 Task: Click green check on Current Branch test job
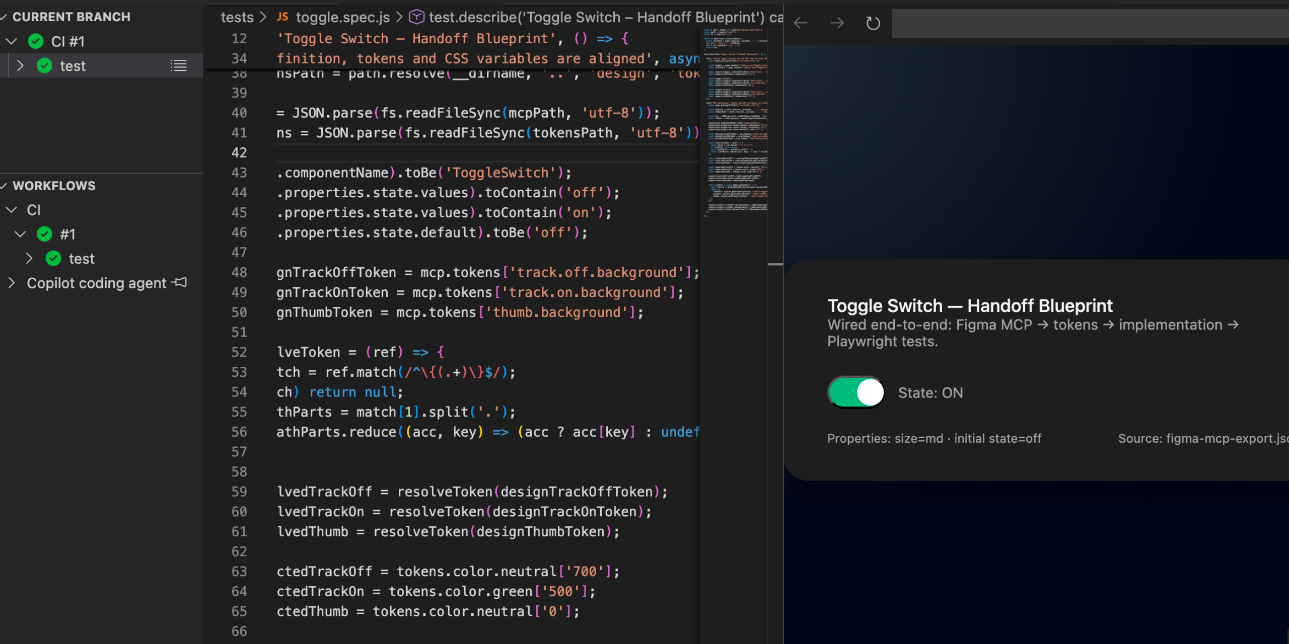tap(45, 65)
